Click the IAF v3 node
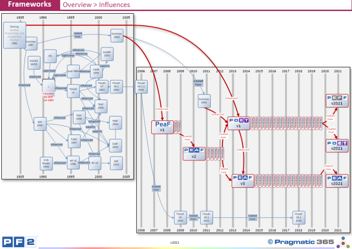352x249 pixels. point(95,163)
